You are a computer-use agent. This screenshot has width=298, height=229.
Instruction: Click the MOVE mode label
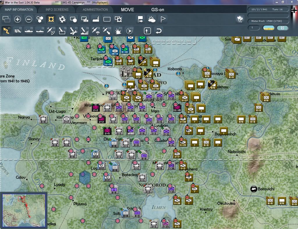click(x=127, y=10)
